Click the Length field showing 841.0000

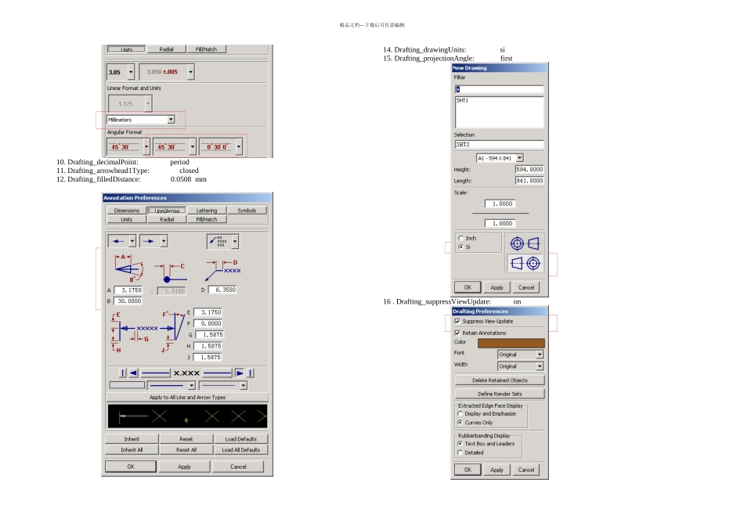point(529,181)
